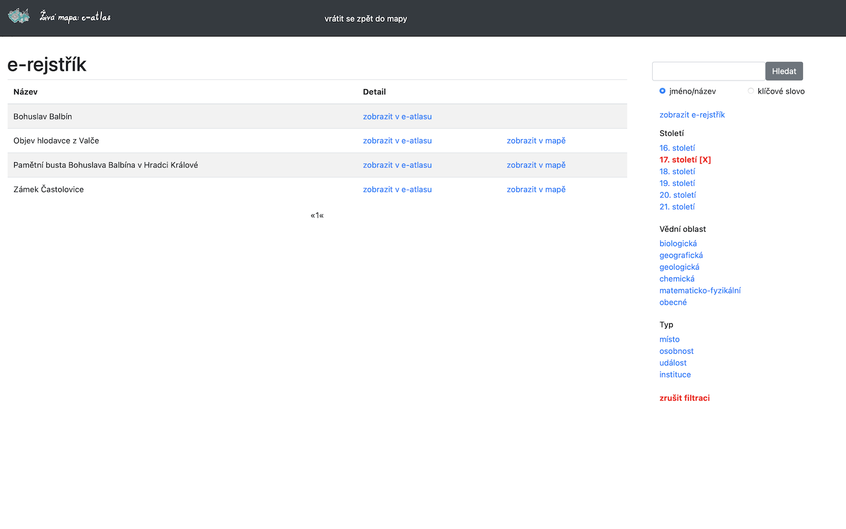Filter type by instituce

click(x=675, y=374)
